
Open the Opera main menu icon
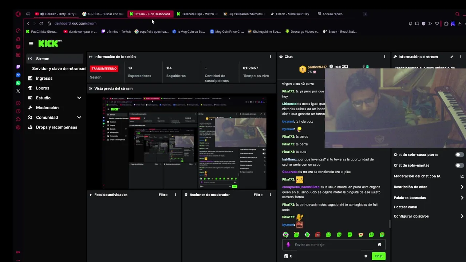pos(18,14)
